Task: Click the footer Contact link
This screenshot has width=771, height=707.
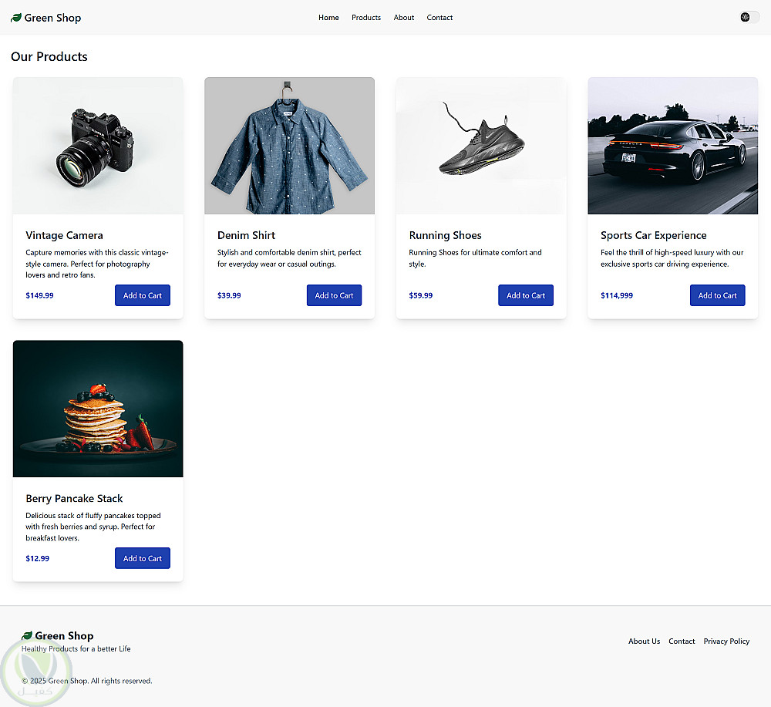Action: coord(682,641)
